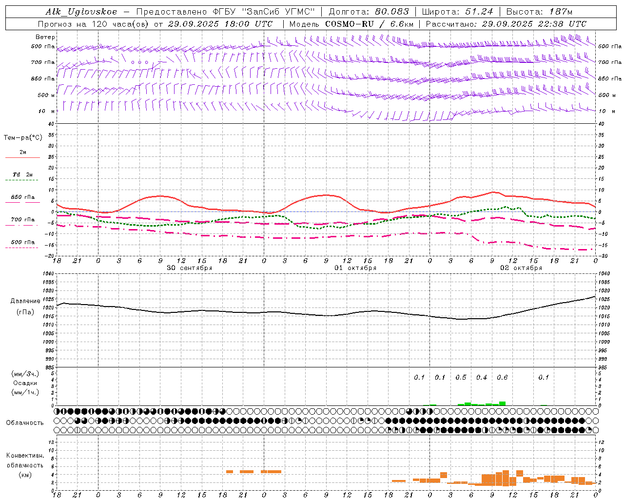Click the Давление pressure panel label
The width and height of the screenshot is (624, 499).
click(25, 301)
